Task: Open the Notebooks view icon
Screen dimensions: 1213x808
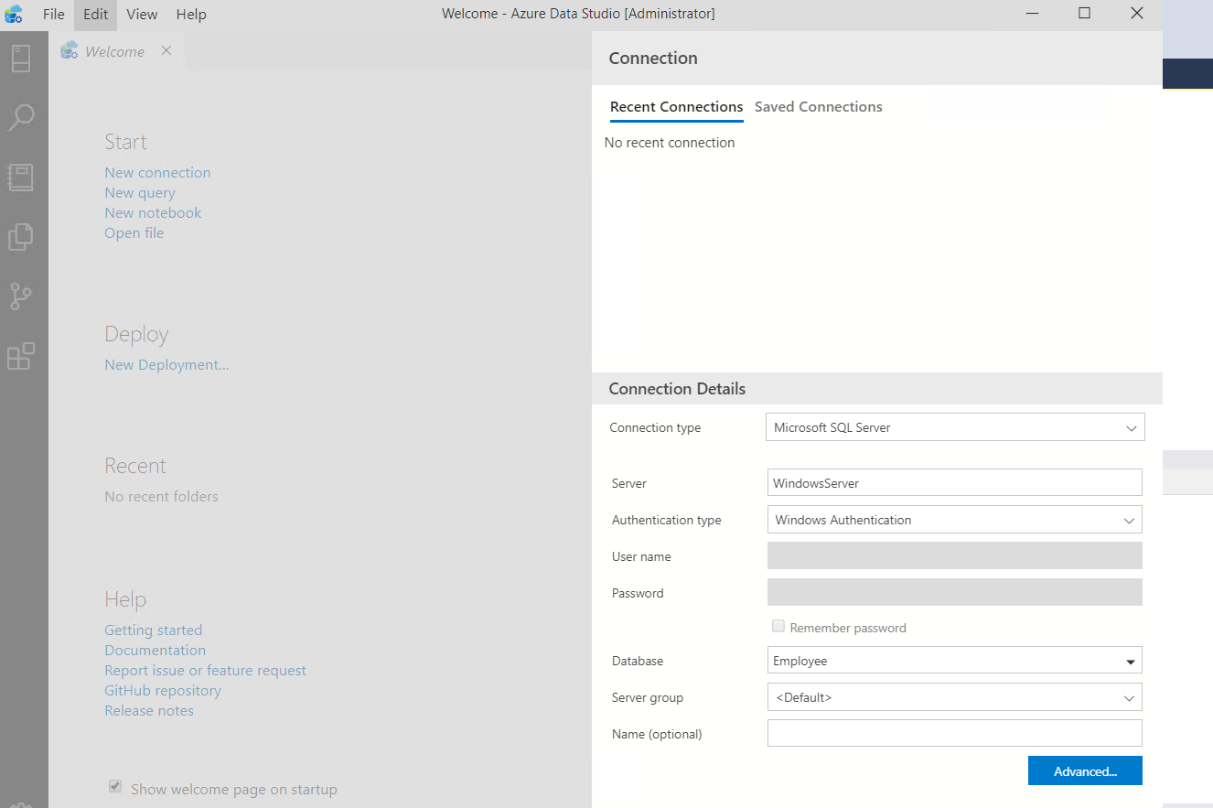Action: click(21, 178)
